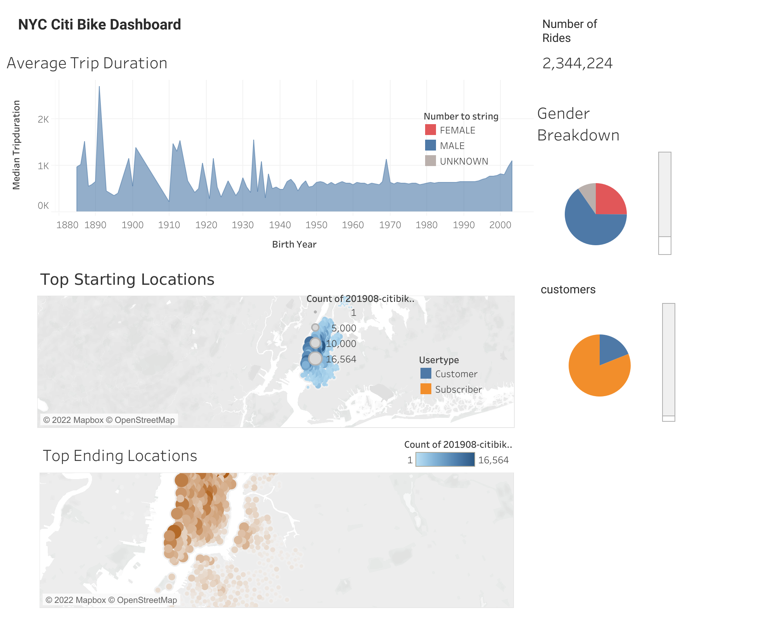This screenshot has height=620, width=775.
Task: Click the 10,000 size legend circle
Action: click(316, 343)
